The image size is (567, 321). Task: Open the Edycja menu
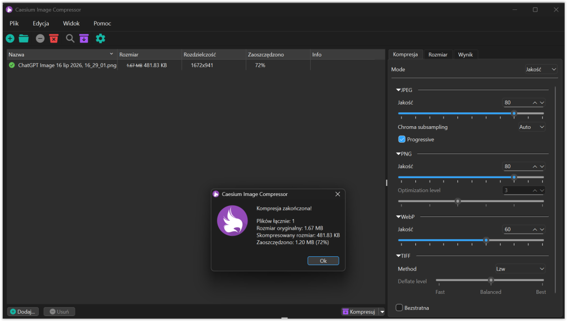41,23
